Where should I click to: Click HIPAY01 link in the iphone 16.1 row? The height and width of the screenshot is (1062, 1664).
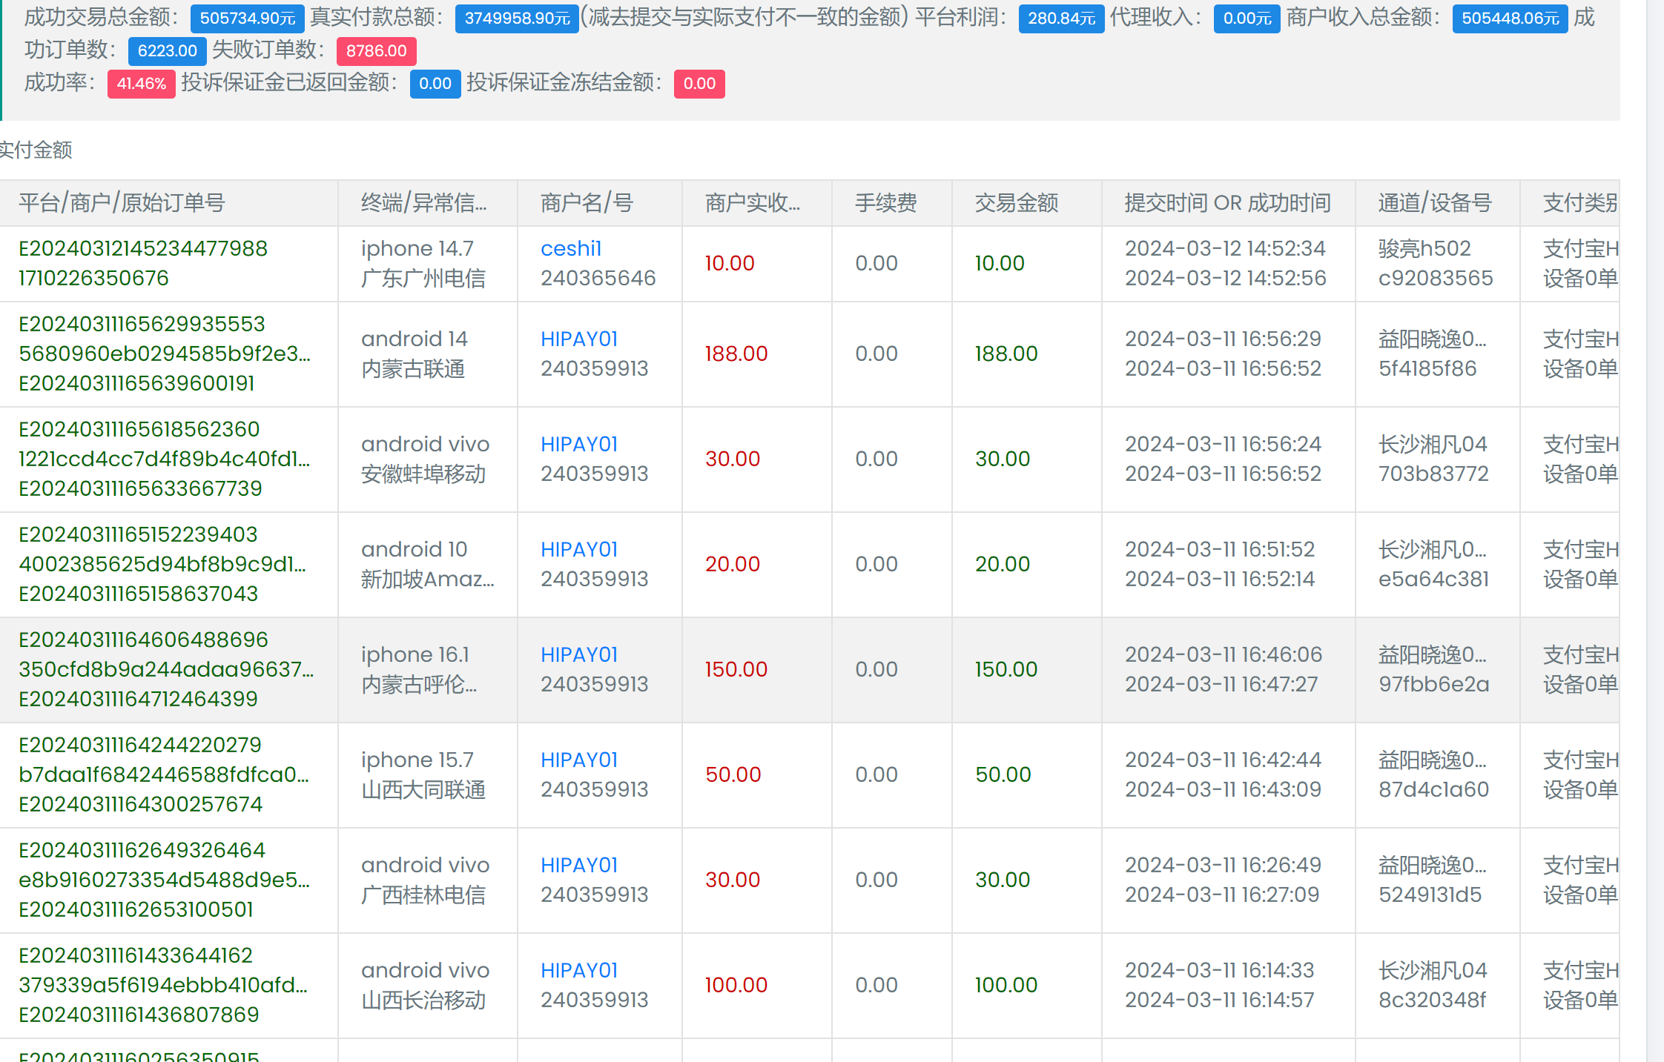[x=578, y=654]
